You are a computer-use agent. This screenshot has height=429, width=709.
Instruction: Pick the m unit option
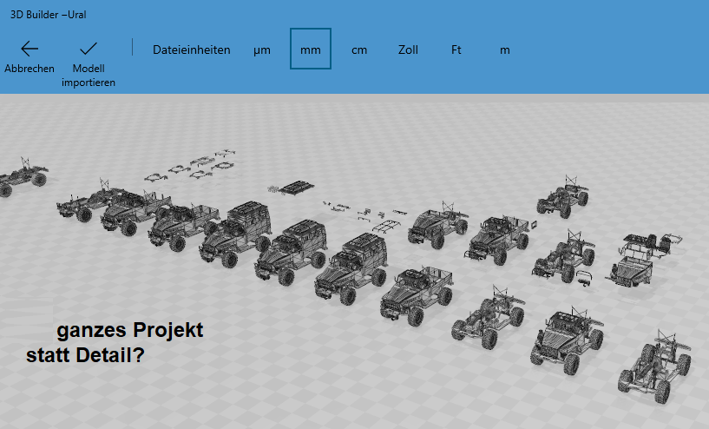point(505,49)
